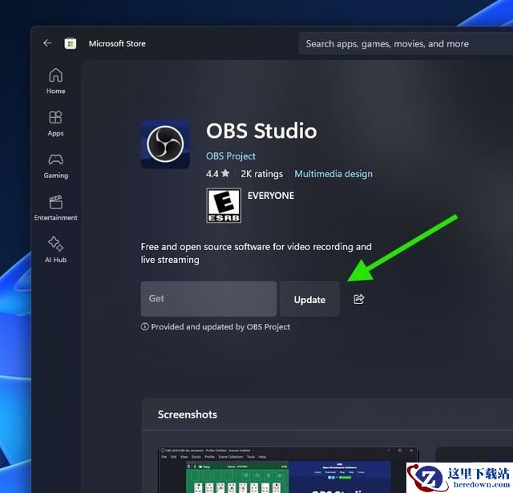The image size is (513, 493).
Task: Open the first OBS screenshot thumbnail
Action: [289, 470]
